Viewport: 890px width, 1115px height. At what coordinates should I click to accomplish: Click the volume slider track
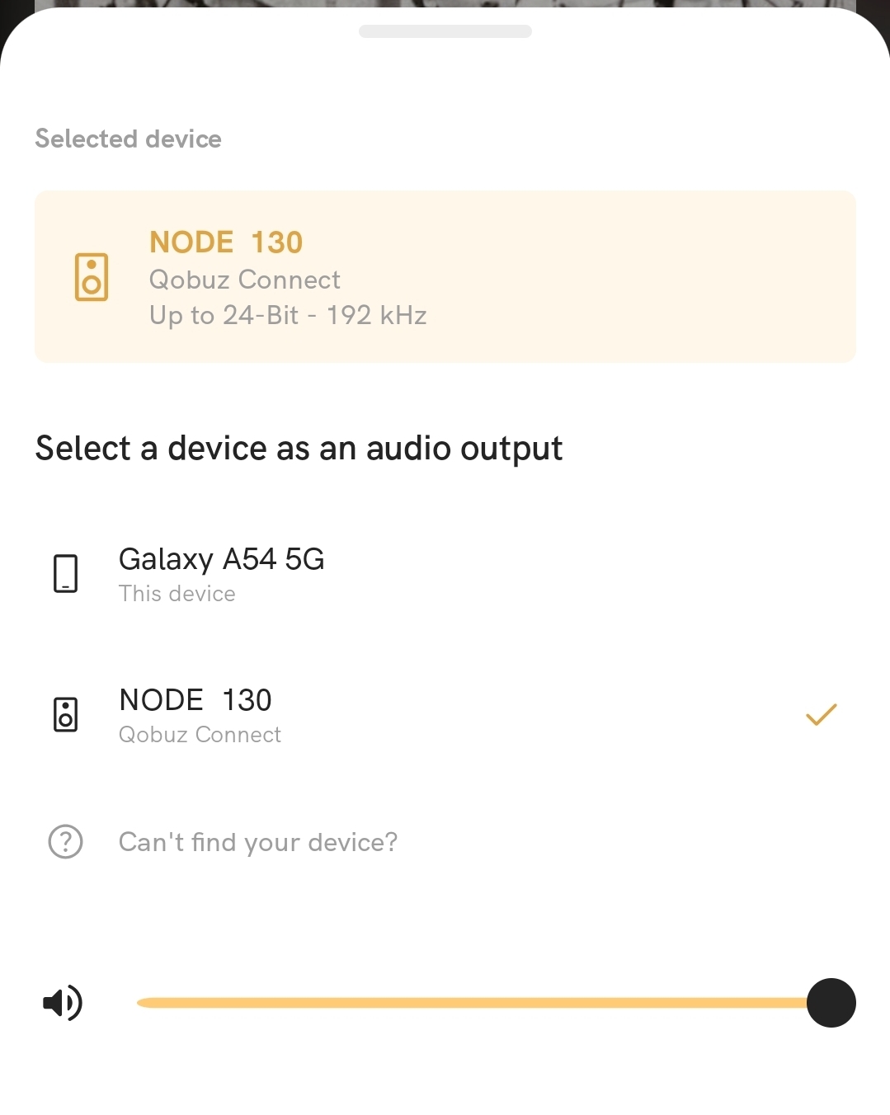click(x=470, y=1003)
